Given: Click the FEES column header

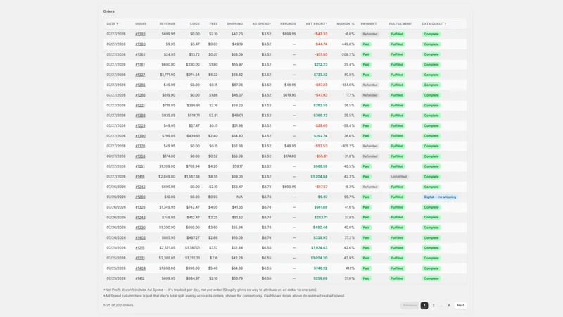Looking at the screenshot, I should (x=213, y=24).
